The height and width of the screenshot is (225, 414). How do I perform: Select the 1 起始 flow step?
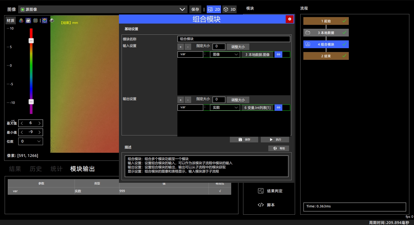326,21
